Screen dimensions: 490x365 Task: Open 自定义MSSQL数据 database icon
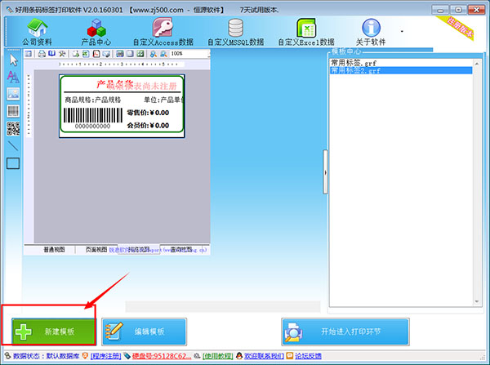click(236, 28)
